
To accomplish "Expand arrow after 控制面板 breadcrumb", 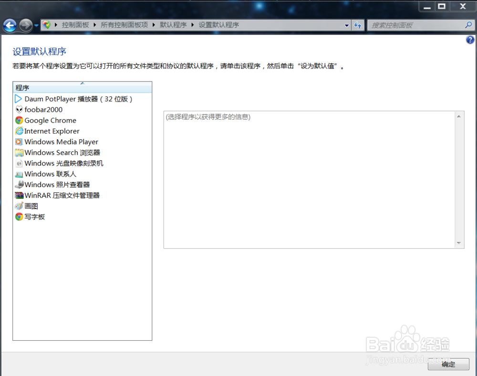I will coord(94,25).
